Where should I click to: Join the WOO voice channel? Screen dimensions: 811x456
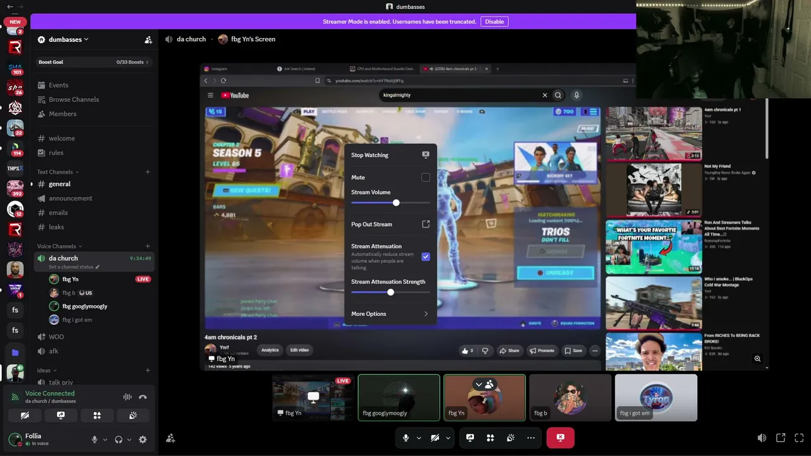click(x=94, y=337)
